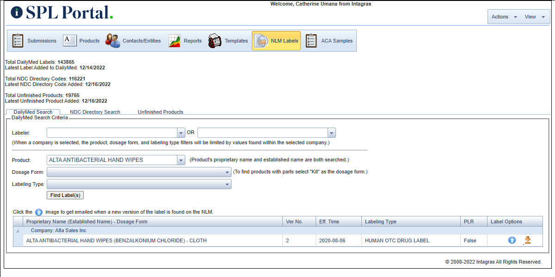Open the Actions dropdown menu

point(504,17)
